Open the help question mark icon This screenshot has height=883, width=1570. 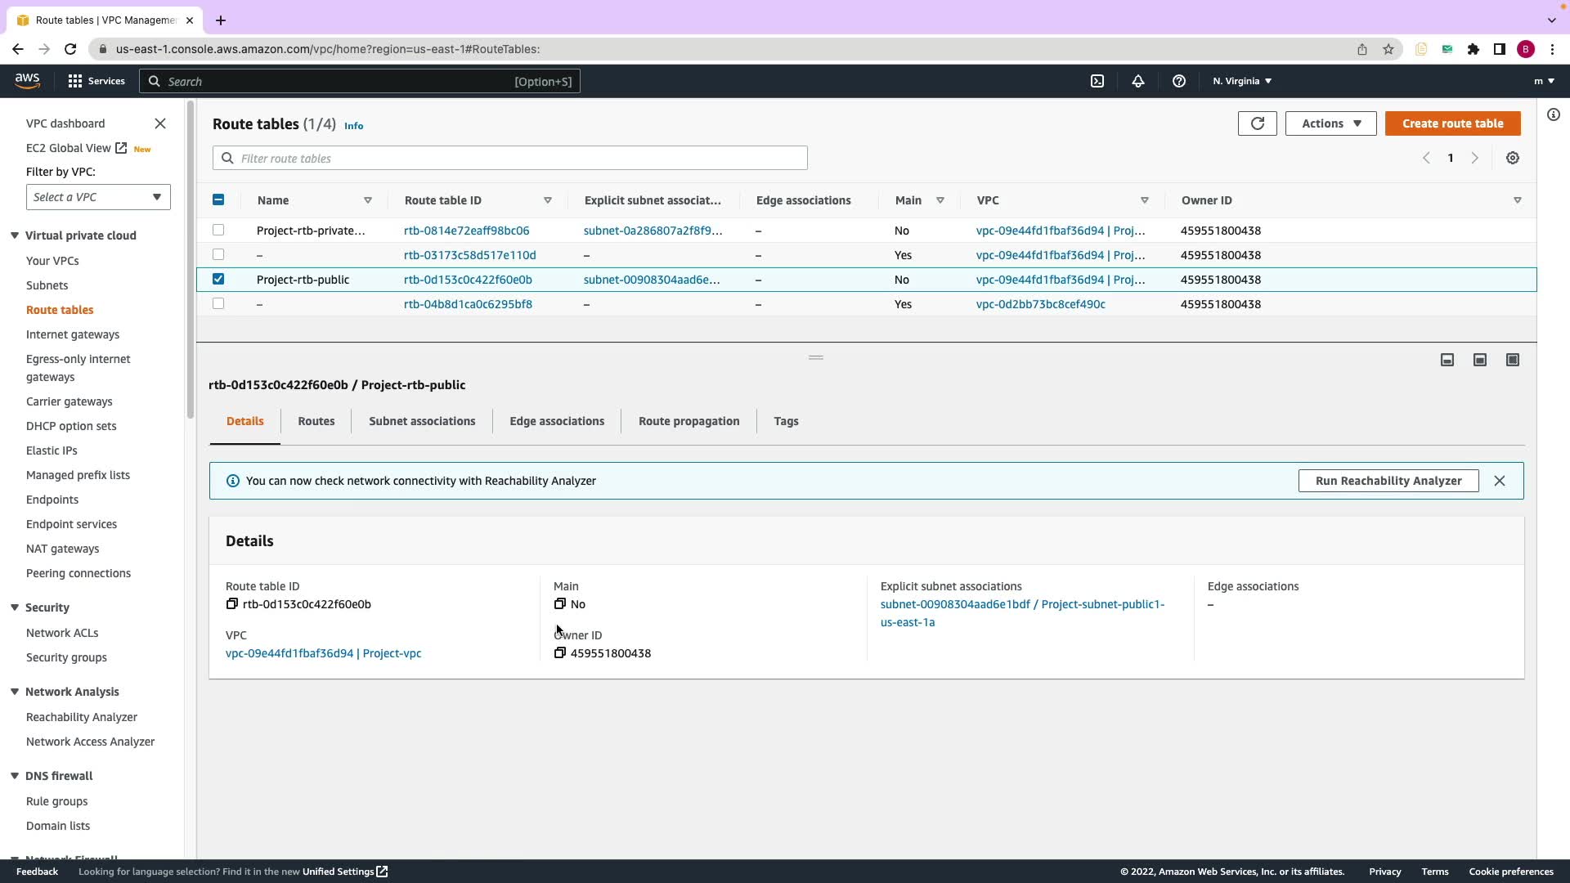(x=1178, y=81)
